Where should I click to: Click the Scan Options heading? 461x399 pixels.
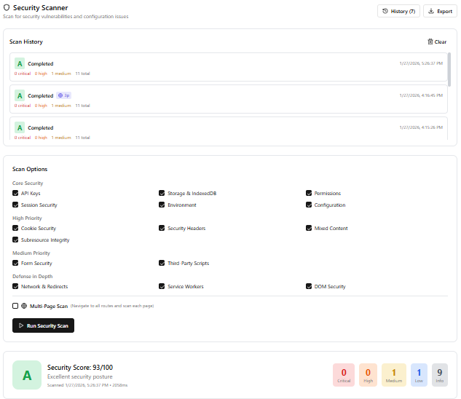point(30,169)
